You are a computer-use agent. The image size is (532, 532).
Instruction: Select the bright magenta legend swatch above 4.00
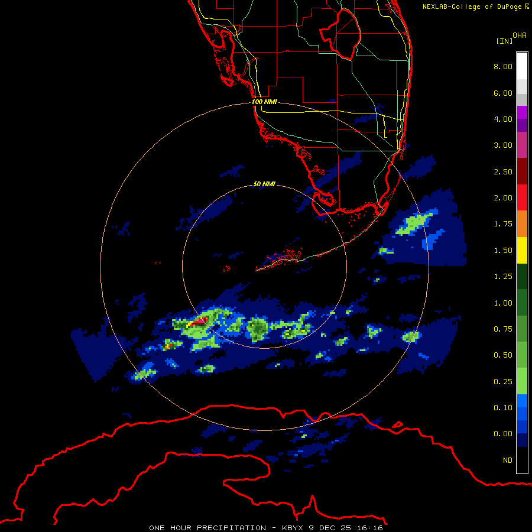coord(522,112)
